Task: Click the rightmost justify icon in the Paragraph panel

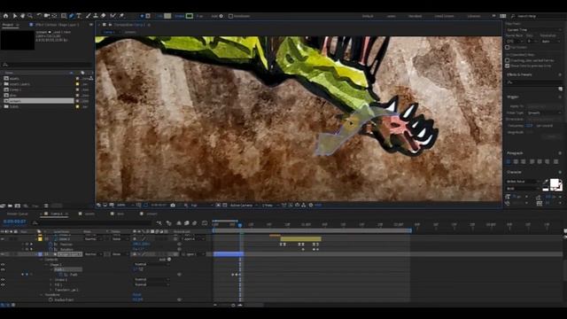Action: pos(555,161)
